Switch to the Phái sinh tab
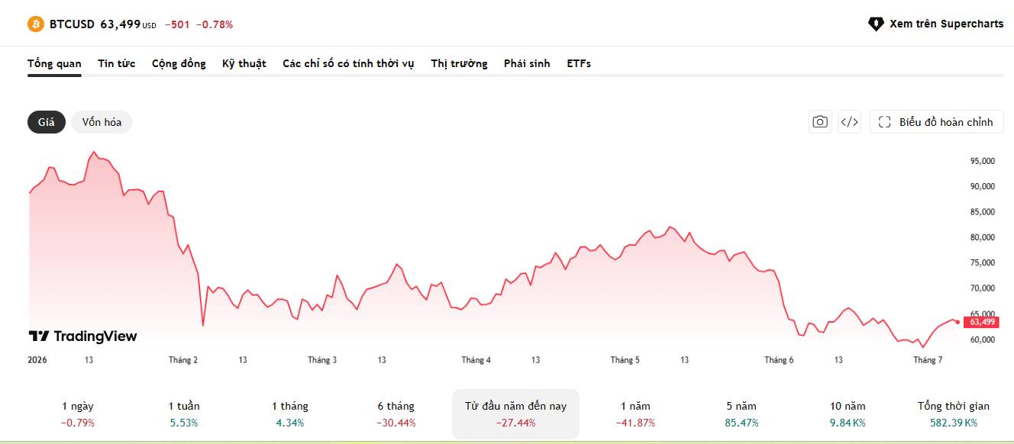The height and width of the screenshot is (444, 1014). 527,63
